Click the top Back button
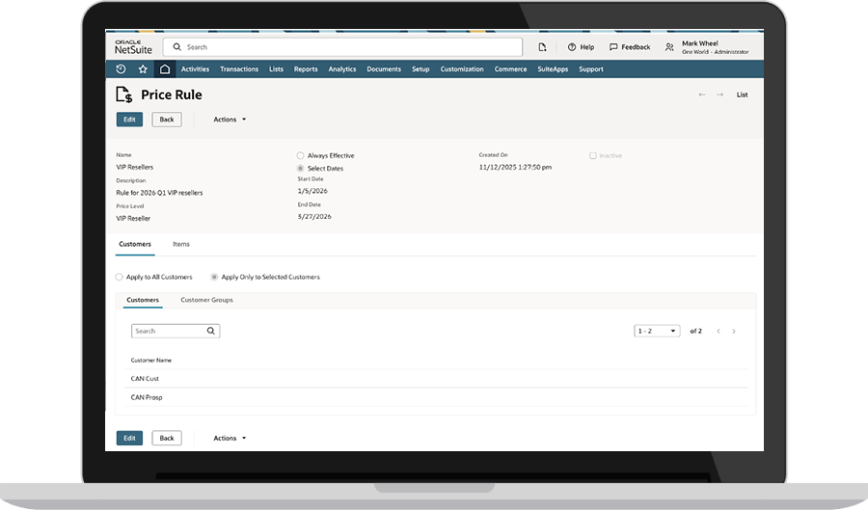 pyautogui.click(x=167, y=120)
